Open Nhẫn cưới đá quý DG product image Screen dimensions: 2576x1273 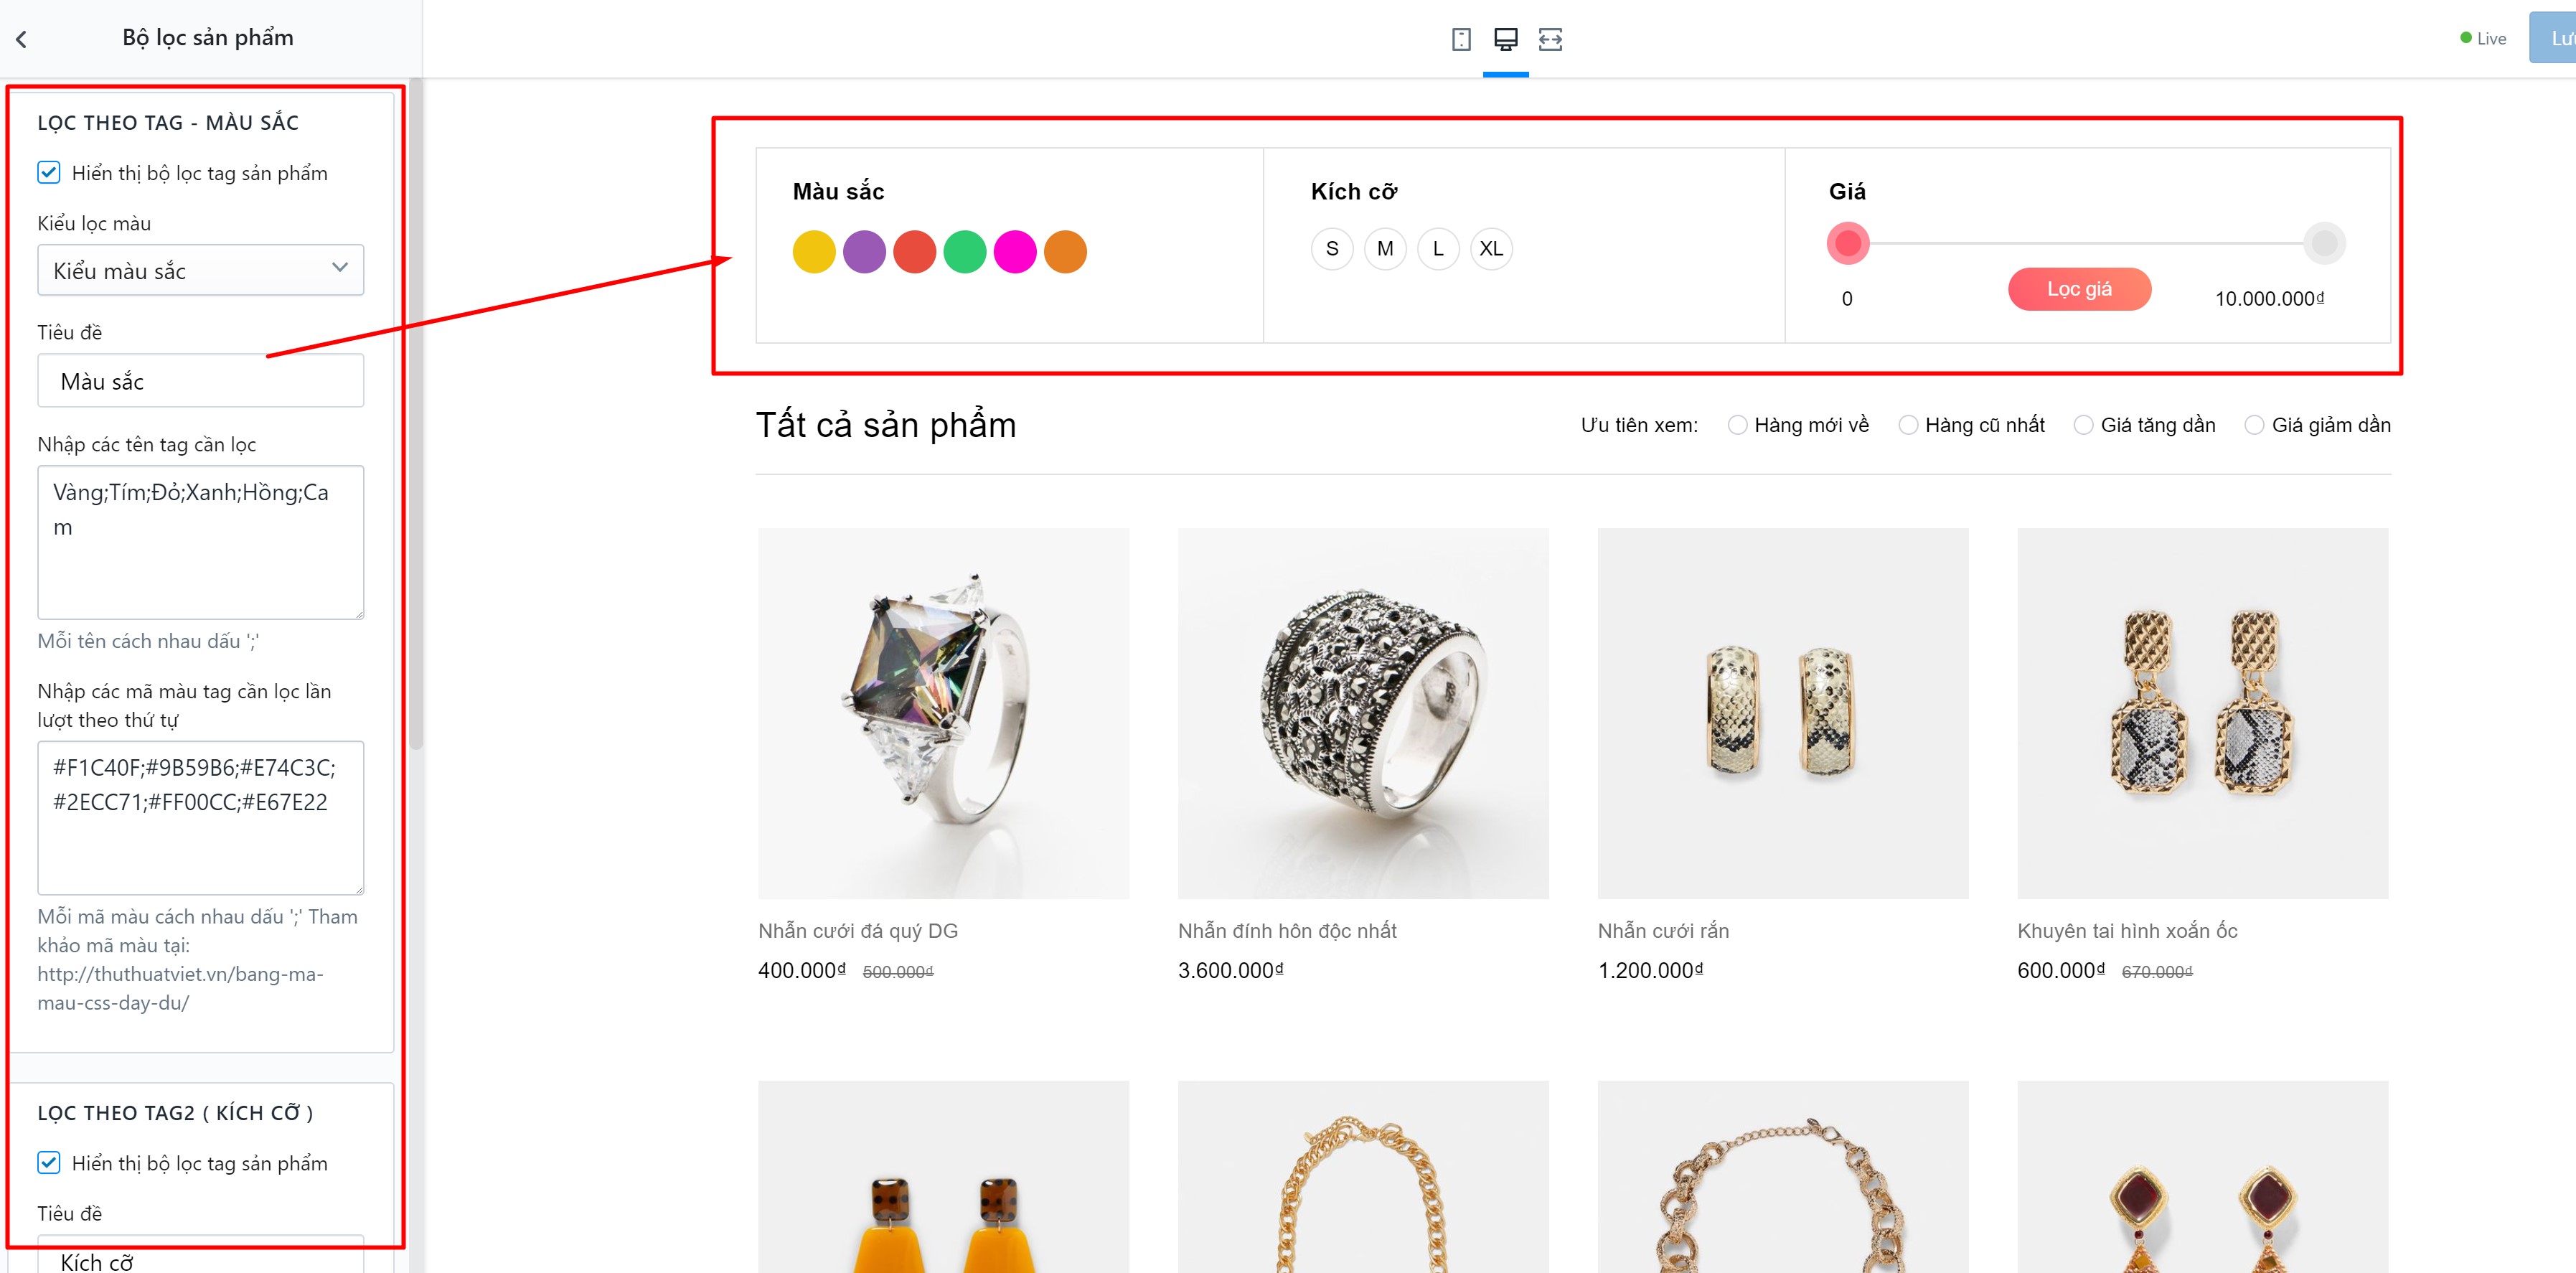943,713
